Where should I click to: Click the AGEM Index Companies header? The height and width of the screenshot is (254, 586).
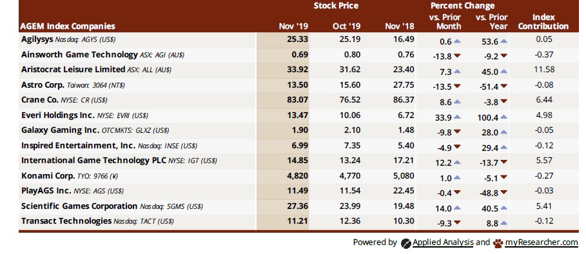68,26
